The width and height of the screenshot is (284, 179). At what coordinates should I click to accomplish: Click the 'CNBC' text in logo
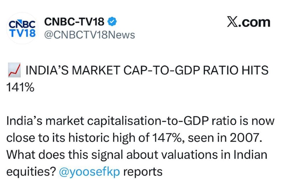click(22, 24)
